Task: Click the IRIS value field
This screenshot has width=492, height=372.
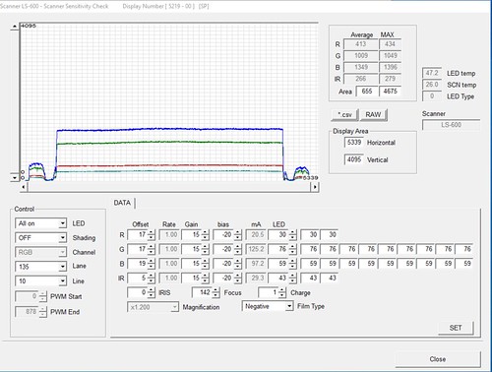Action: point(138,292)
